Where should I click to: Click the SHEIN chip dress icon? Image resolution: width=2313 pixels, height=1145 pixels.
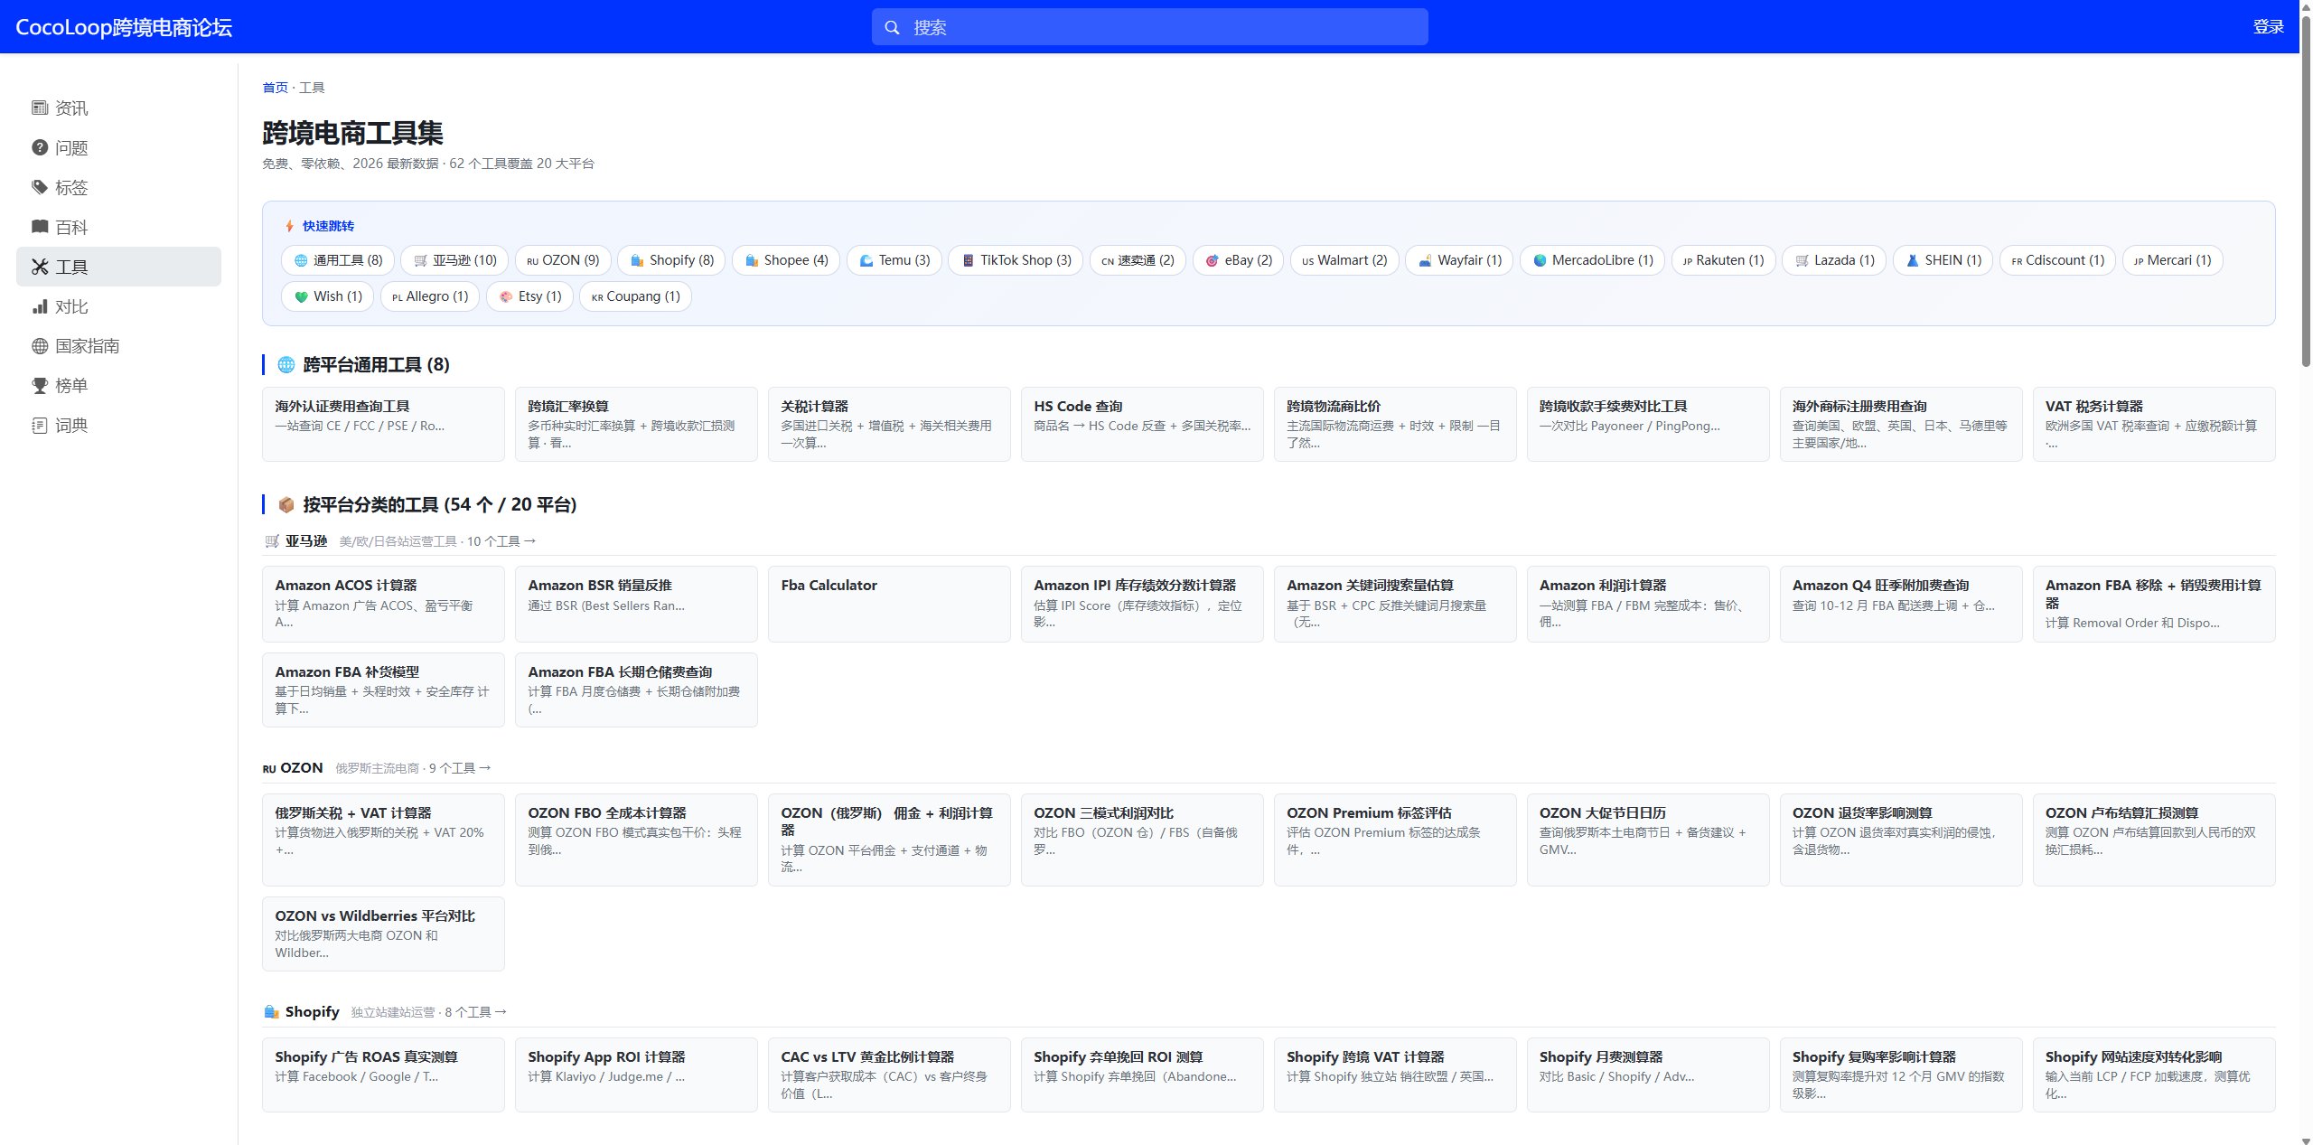click(1912, 260)
